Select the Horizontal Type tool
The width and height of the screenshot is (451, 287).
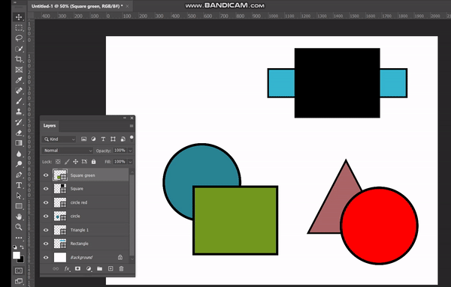(x=19, y=185)
